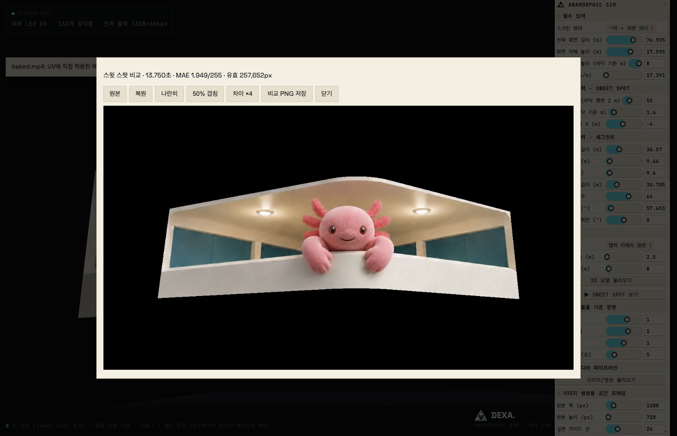Edit the 17.595 height value field
This screenshot has height=436, width=677.
pos(655,52)
